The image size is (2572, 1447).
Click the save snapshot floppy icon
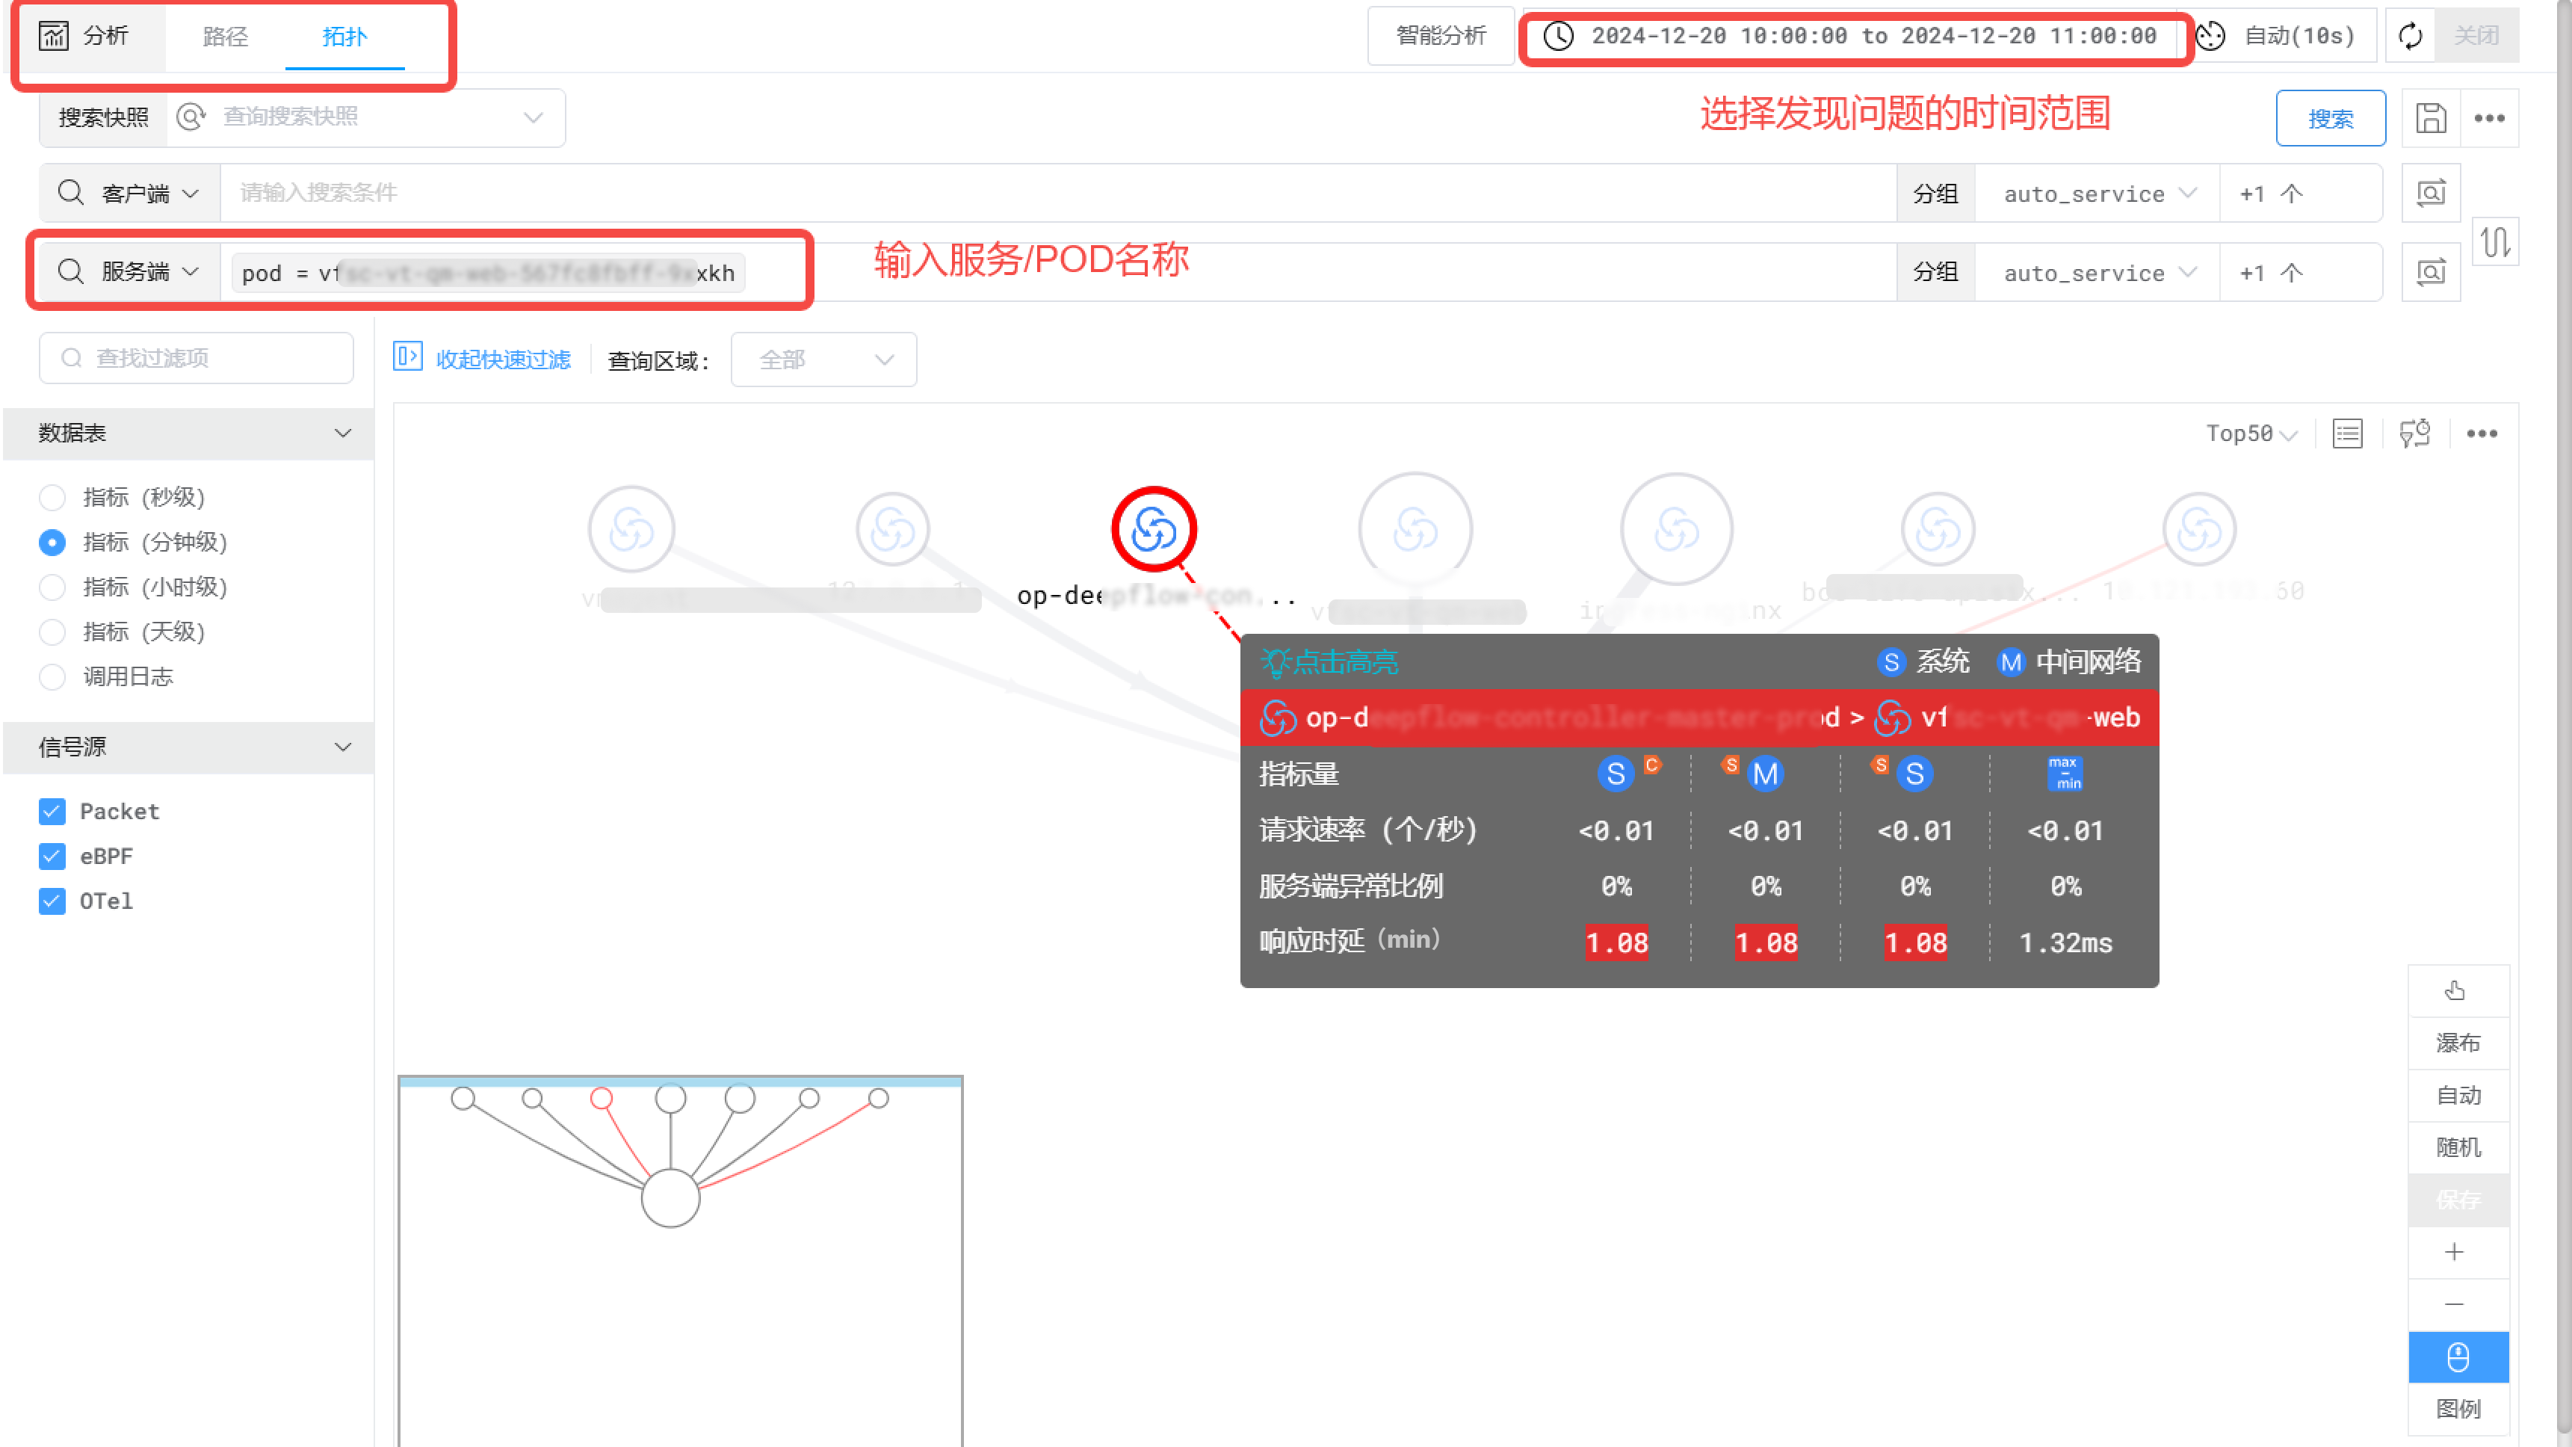[2430, 118]
